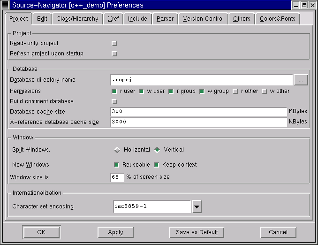Viewport: 318px width, 245px height.
Task: Close the Preferences window
Action: (312, 5)
